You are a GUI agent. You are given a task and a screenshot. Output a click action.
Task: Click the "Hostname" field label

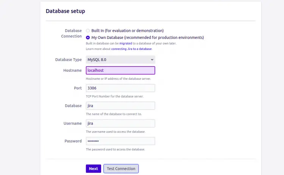pyautogui.click(x=72, y=70)
